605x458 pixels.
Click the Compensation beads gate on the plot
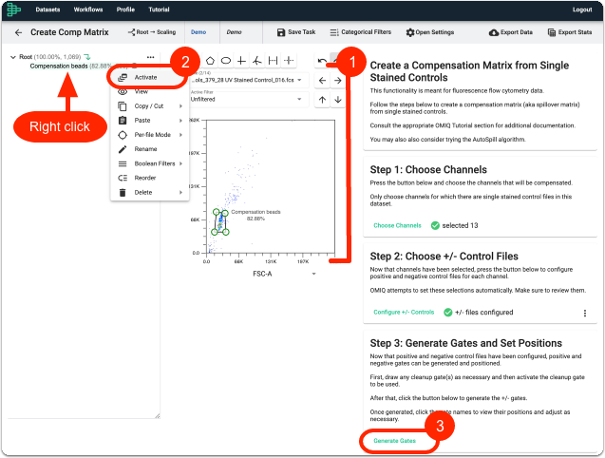point(220,222)
